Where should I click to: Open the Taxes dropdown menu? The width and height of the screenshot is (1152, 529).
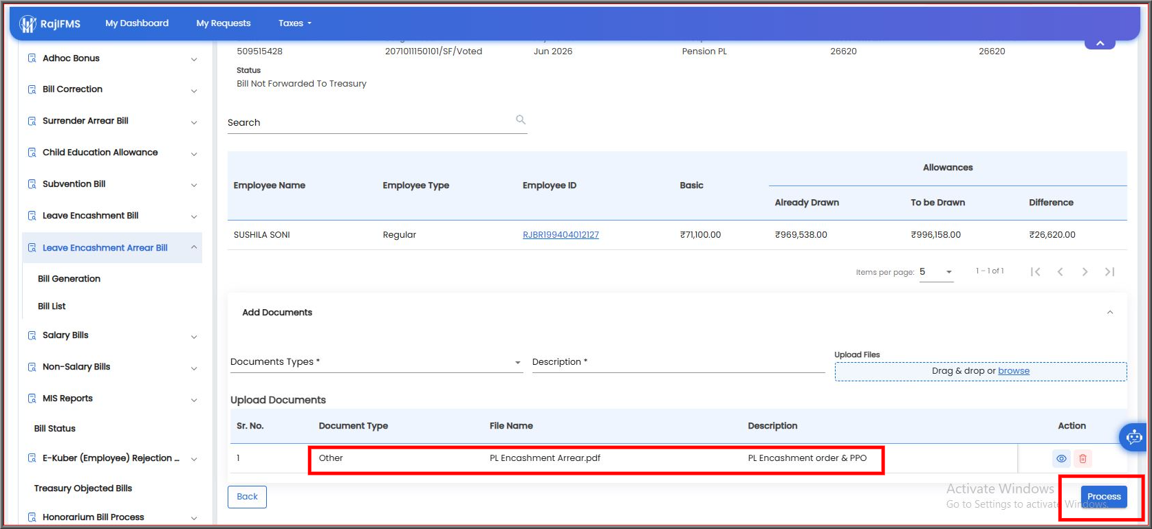tap(294, 23)
